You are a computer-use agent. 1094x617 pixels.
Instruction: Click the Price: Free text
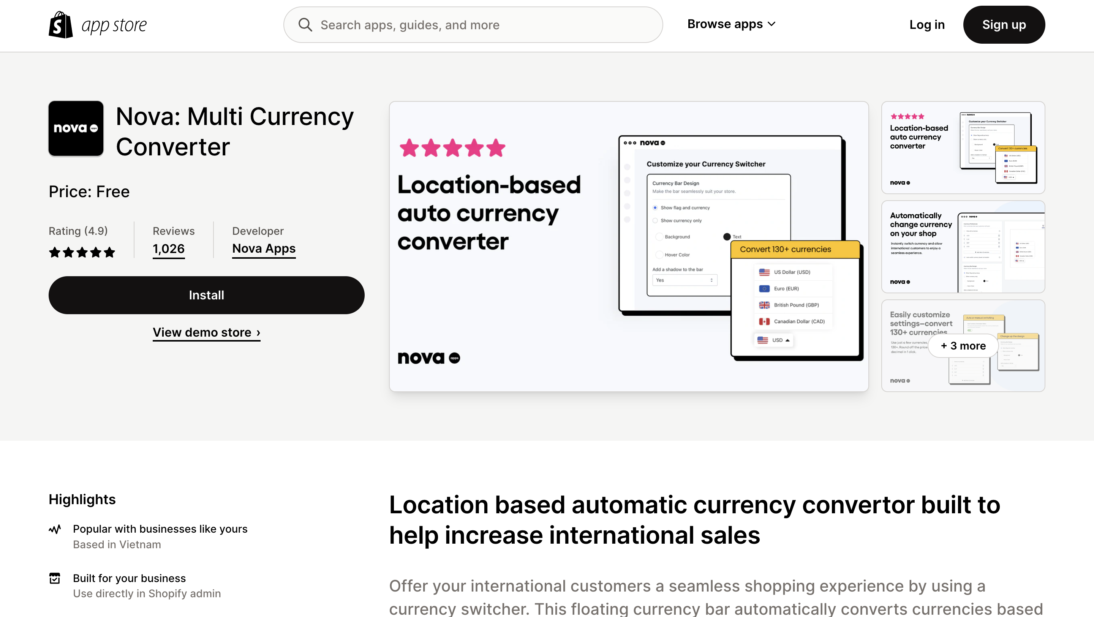click(89, 191)
